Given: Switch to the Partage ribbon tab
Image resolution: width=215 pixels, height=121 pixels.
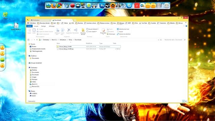Looking at the screenshot, I should pos(43,26).
